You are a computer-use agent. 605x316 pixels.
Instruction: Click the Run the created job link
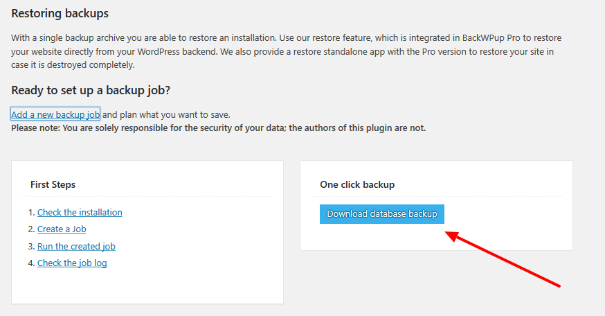tap(76, 246)
